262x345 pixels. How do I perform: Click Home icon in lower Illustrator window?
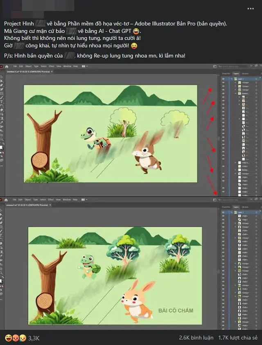(x=6, y=200)
